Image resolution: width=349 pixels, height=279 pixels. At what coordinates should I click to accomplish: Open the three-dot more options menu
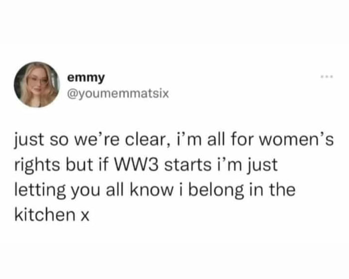click(x=327, y=77)
